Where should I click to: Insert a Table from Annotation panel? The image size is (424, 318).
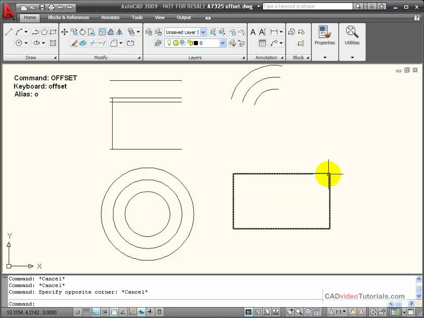pos(262,43)
